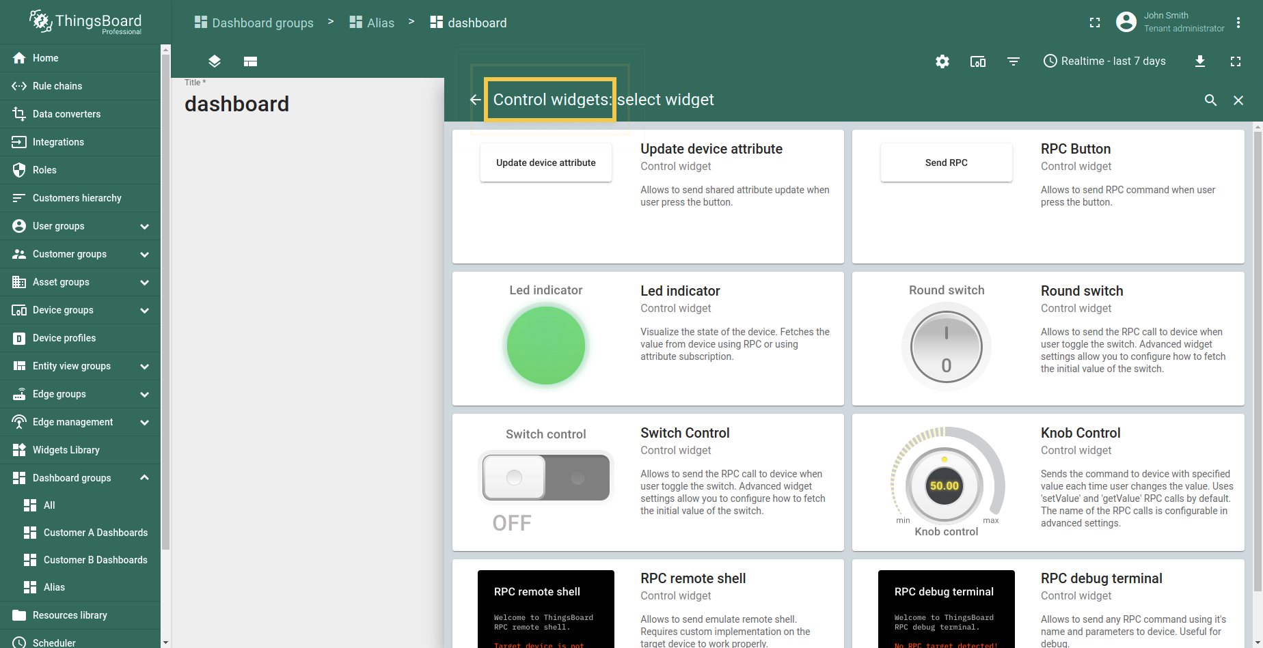
Task: Select RPC remote shell widget
Action: 648,604
